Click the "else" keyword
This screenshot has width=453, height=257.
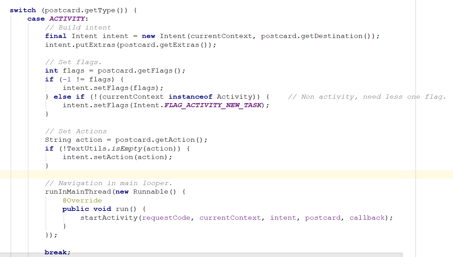click(x=62, y=97)
